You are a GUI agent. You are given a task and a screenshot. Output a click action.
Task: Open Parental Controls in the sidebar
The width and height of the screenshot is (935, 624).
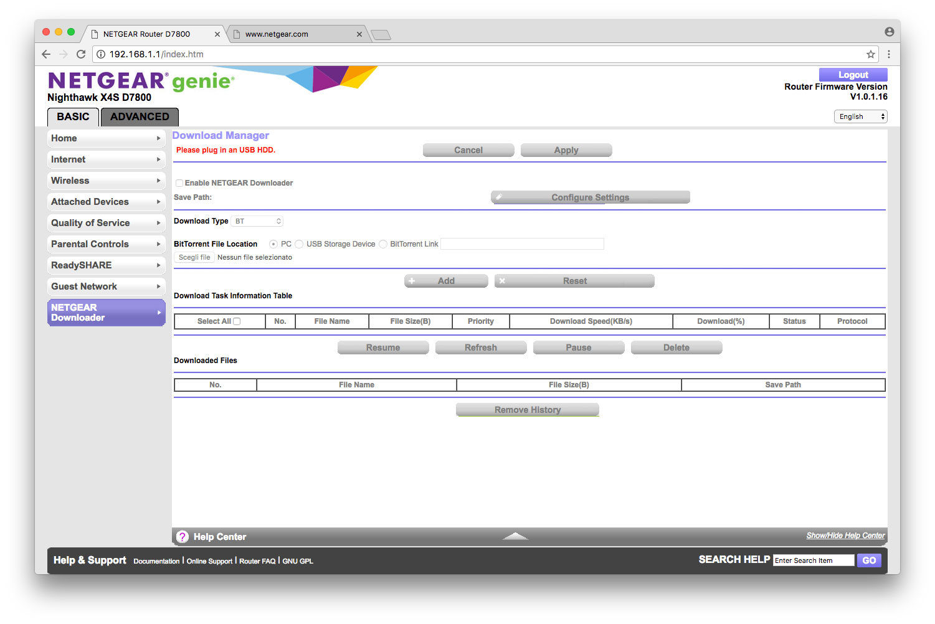106,244
